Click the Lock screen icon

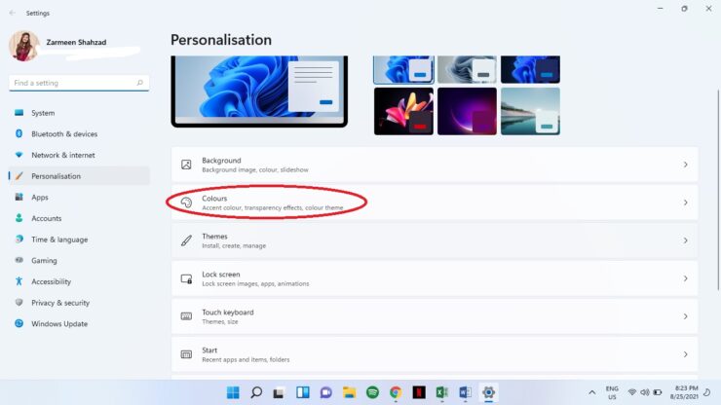click(186, 278)
